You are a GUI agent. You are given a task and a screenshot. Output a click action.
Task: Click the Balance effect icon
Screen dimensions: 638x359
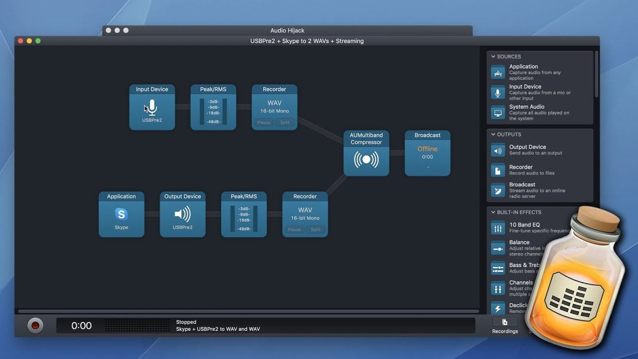click(498, 248)
